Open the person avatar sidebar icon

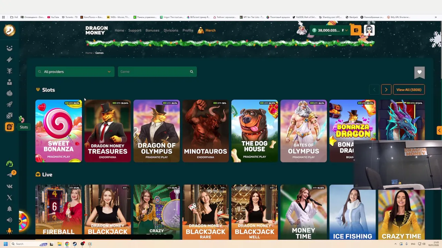tap(9, 82)
